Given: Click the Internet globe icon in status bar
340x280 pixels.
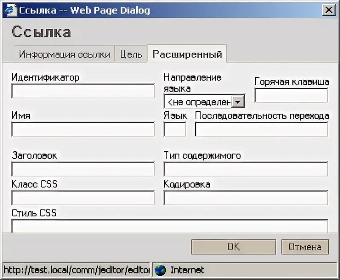Looking at the screenshot, I should point(159,270).
